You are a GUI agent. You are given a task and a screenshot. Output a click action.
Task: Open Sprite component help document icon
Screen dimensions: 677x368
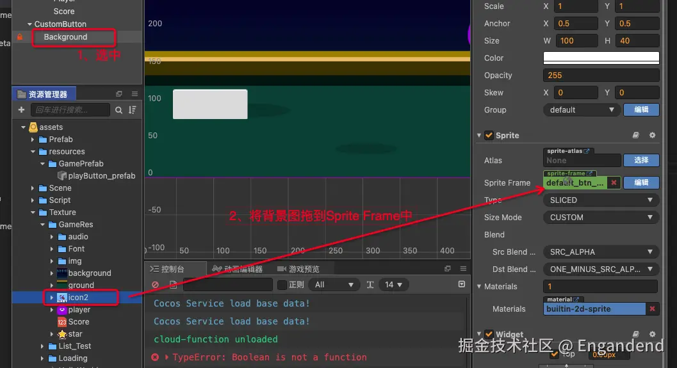[x=636, y=136]
